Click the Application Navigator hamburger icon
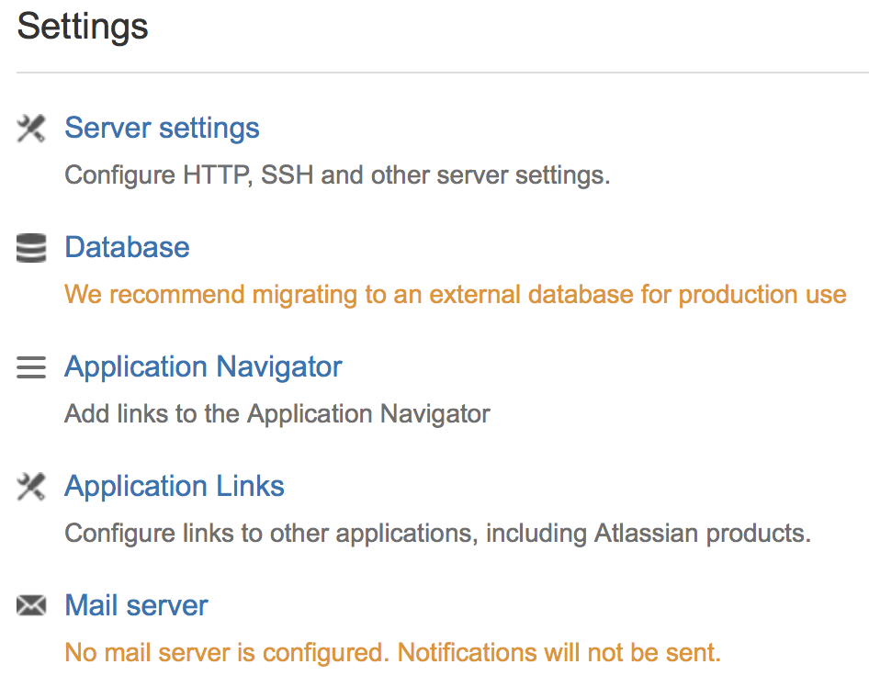This screenshot has width=869, height=687. point(31,367)
